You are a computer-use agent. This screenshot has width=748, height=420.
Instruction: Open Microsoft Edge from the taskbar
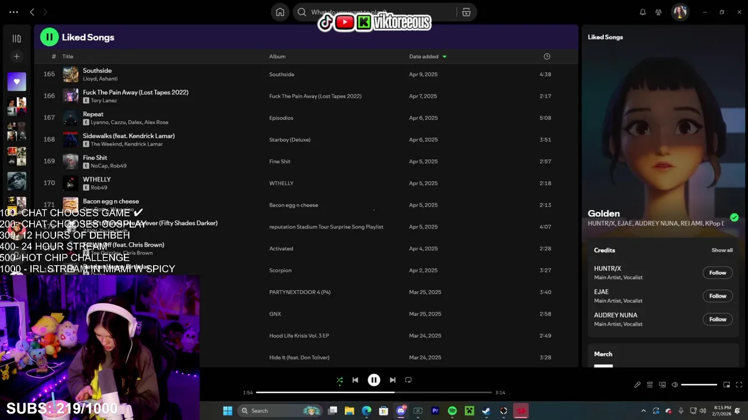[x=366, y=411]
